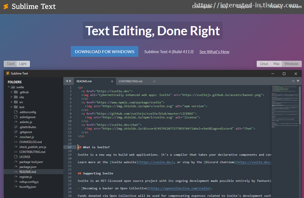Click the editor vertical scrollbar
This screenshot has height=198, width=304.
tap(300, 105)
